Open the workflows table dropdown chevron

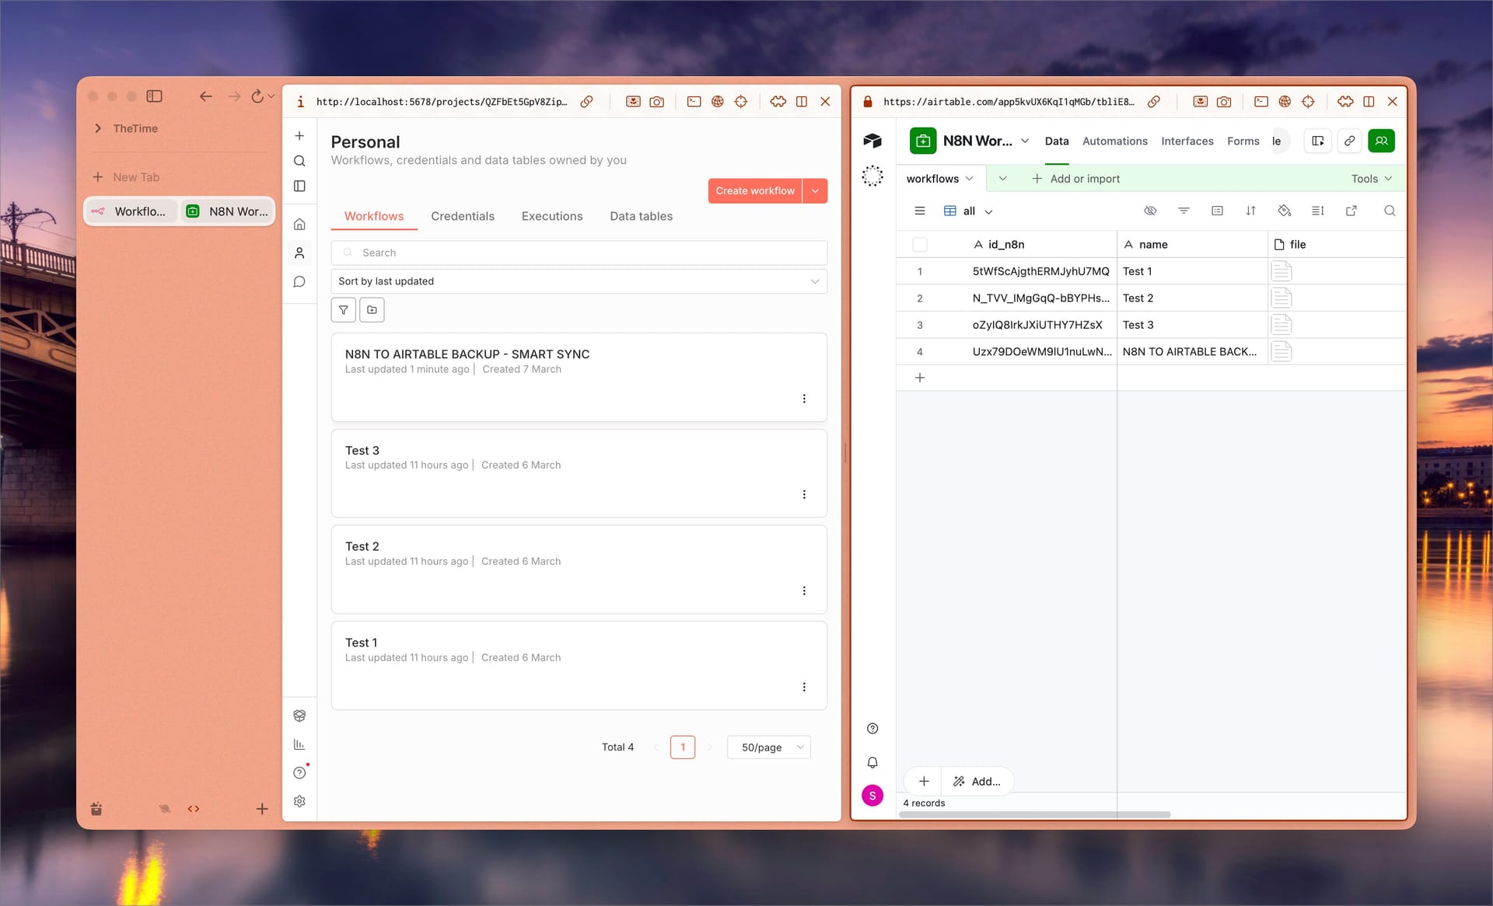970,178
